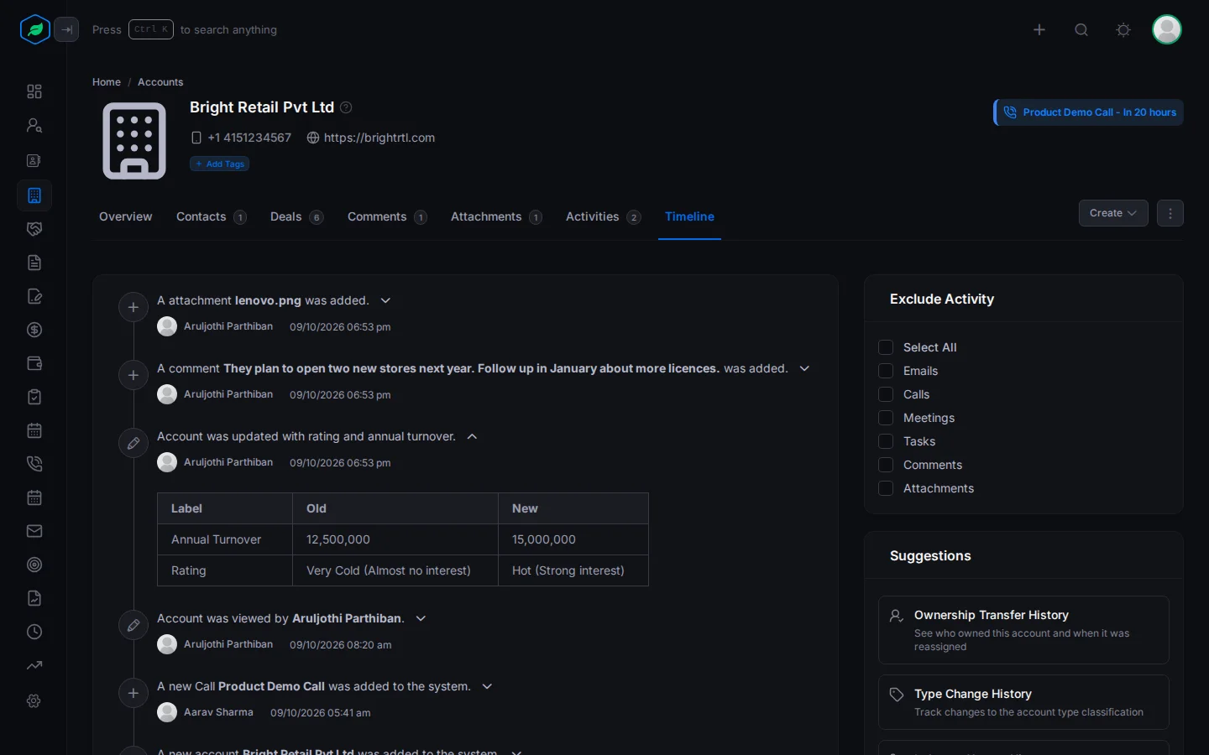Viewport: 1209px width, 755px height.
Task: Open the contact card icon in sidebar
Action: click(x=34, y=160)
